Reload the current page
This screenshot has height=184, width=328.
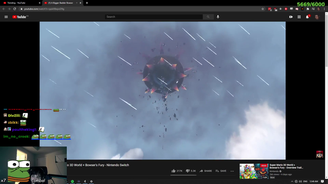point(15,9)
